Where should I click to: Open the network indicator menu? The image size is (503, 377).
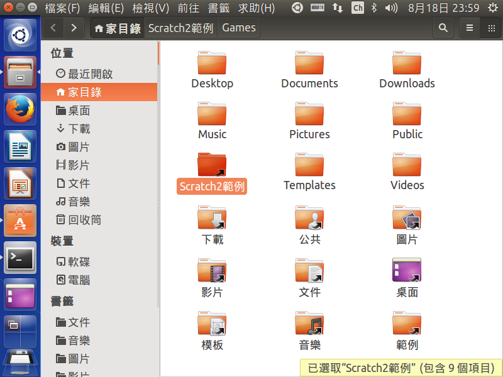pyautogui.click(x=338, y=8)
